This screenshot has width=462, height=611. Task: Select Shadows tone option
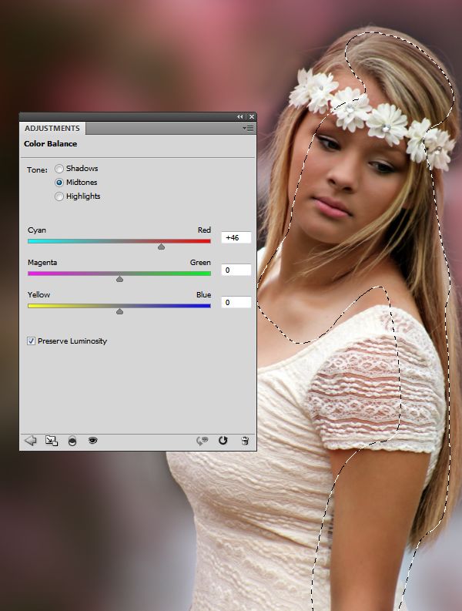[59, 169]
